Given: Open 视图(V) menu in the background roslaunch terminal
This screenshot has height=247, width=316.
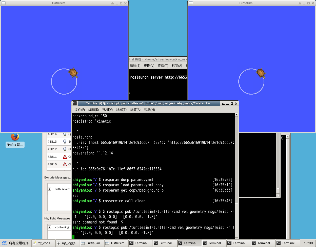Looking at the screenshot, I should (x=149, y=66).
